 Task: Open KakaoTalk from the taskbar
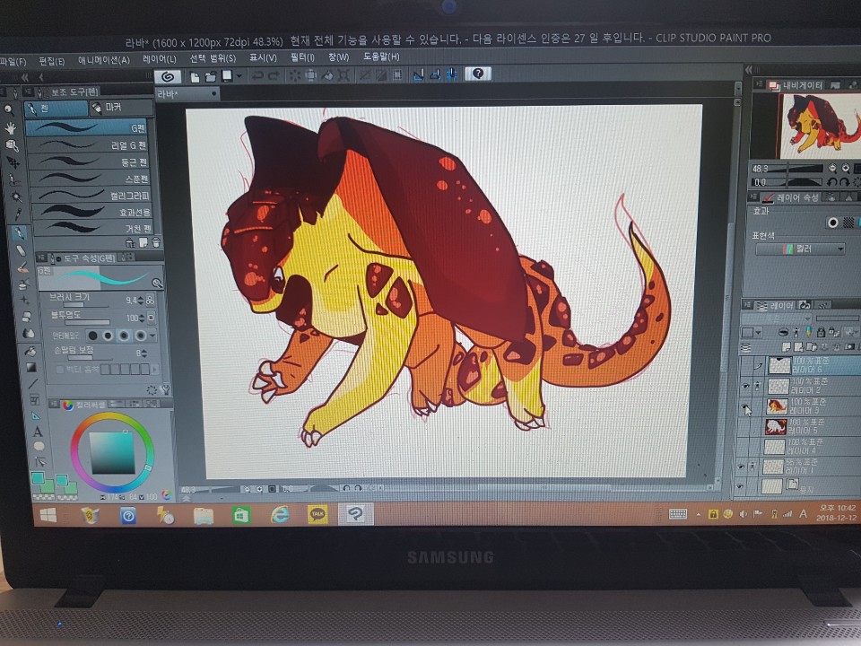click(x=317, y=515)
